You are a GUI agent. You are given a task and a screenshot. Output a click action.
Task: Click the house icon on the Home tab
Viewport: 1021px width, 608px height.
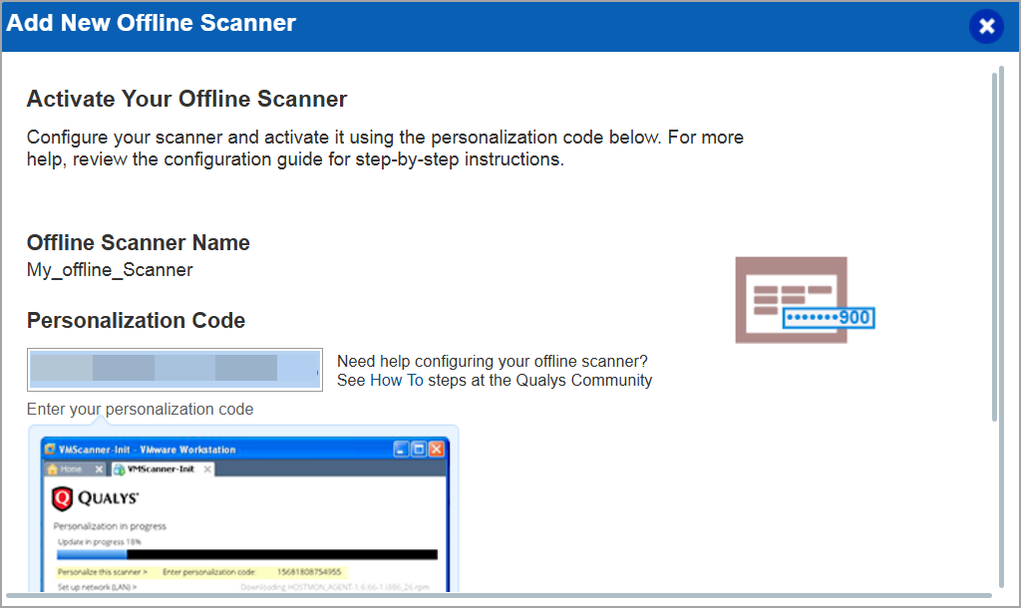(x=52, y=469)
